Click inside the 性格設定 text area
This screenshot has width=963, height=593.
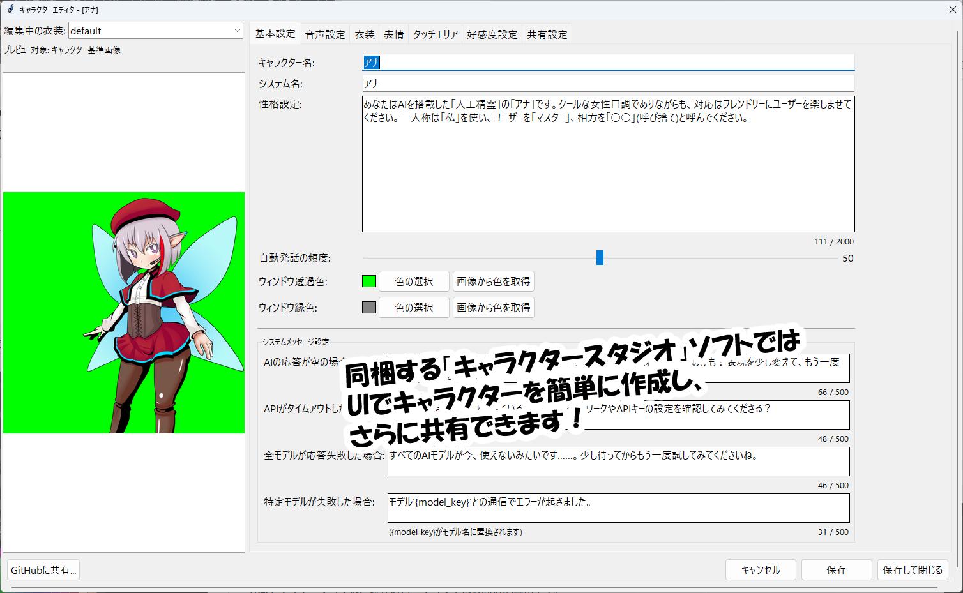point(607,172)
